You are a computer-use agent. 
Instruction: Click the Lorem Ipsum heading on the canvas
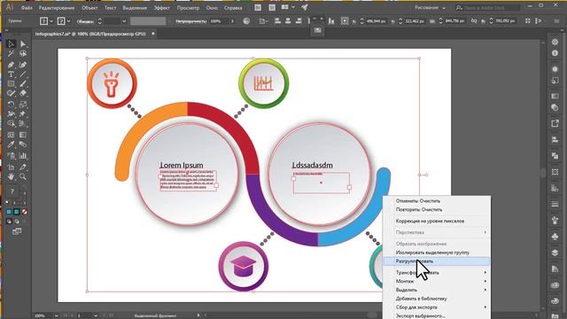tap(182, 166)
